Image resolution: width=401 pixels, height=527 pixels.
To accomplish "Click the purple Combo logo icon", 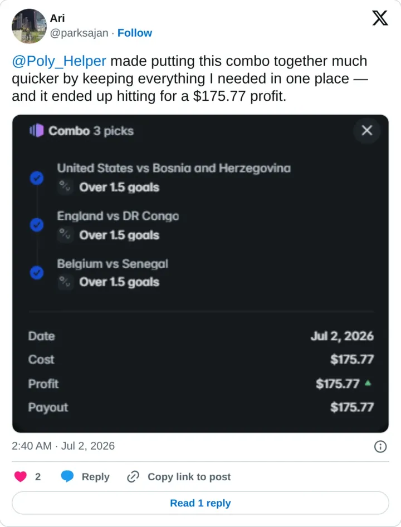I will point(37,130).
